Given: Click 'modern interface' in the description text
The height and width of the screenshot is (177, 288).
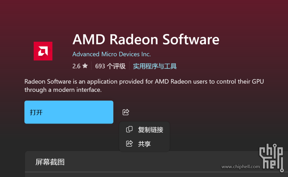Looking at the screenshot, I should click(x=77, y=90).
